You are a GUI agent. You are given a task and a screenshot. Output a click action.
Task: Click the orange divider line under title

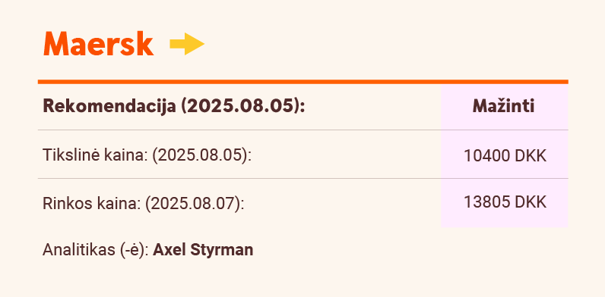pyautogui.click(x=303, y=82)
